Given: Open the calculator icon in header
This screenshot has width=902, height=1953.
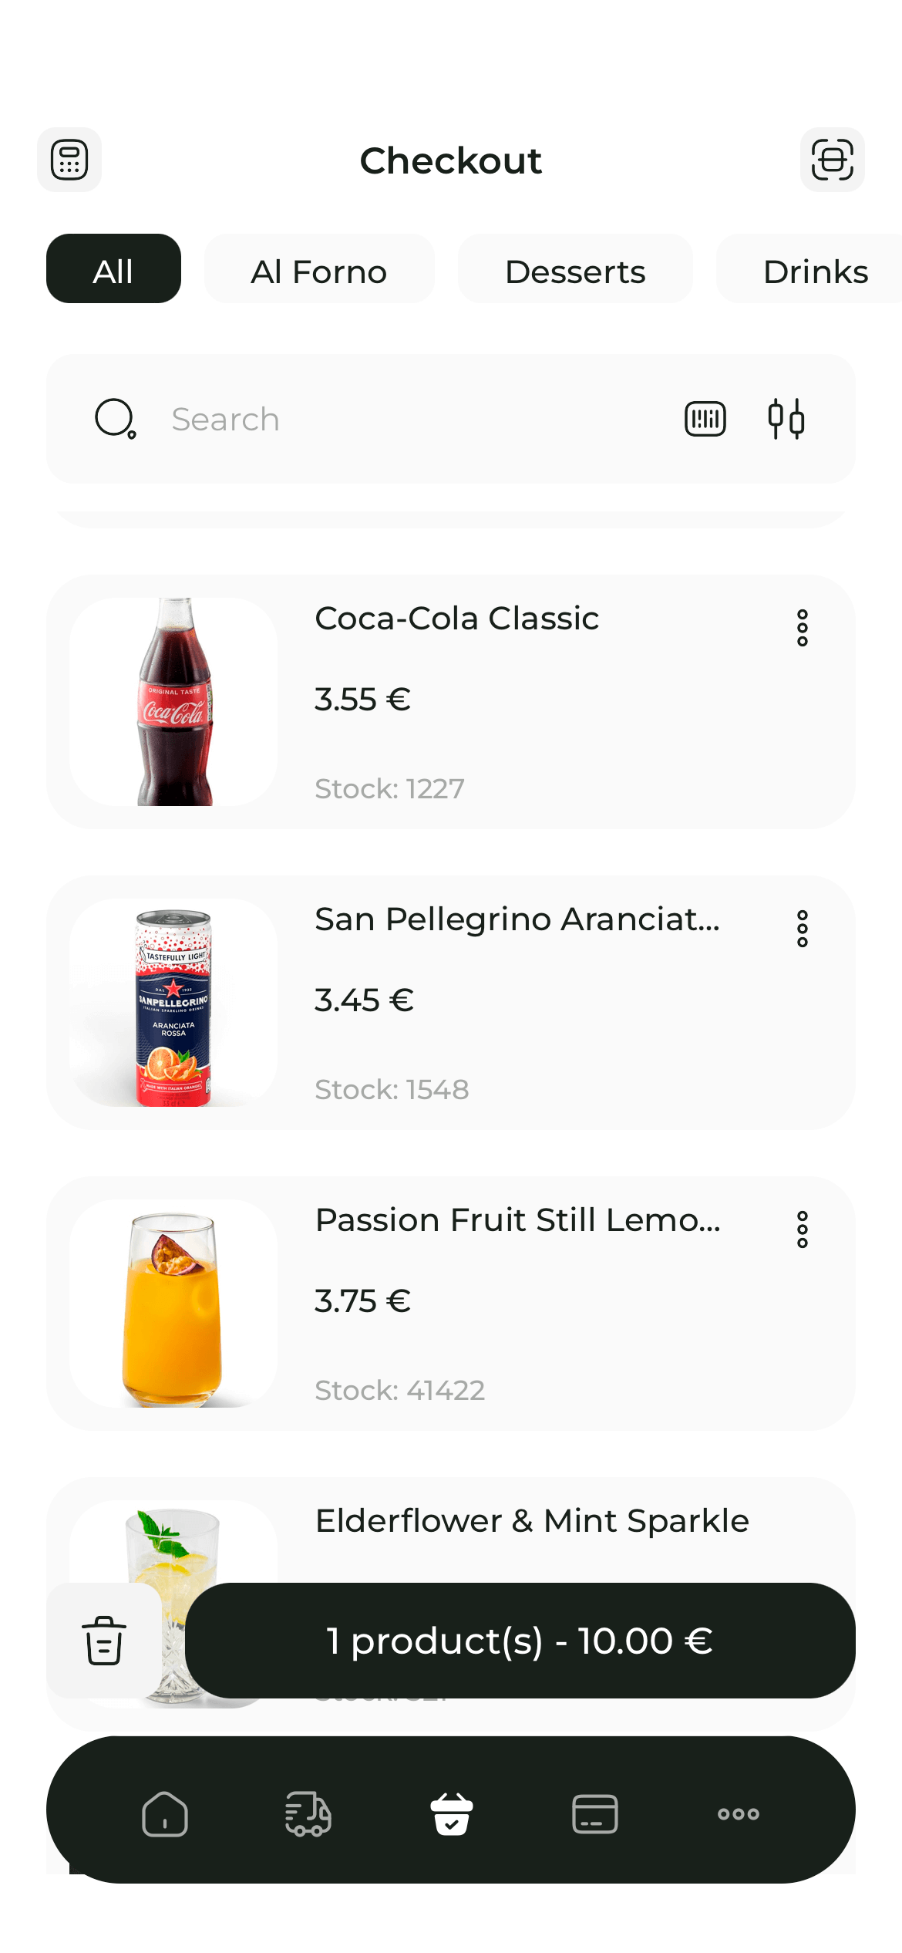Looking at the screenshot, I should (69, 160).
